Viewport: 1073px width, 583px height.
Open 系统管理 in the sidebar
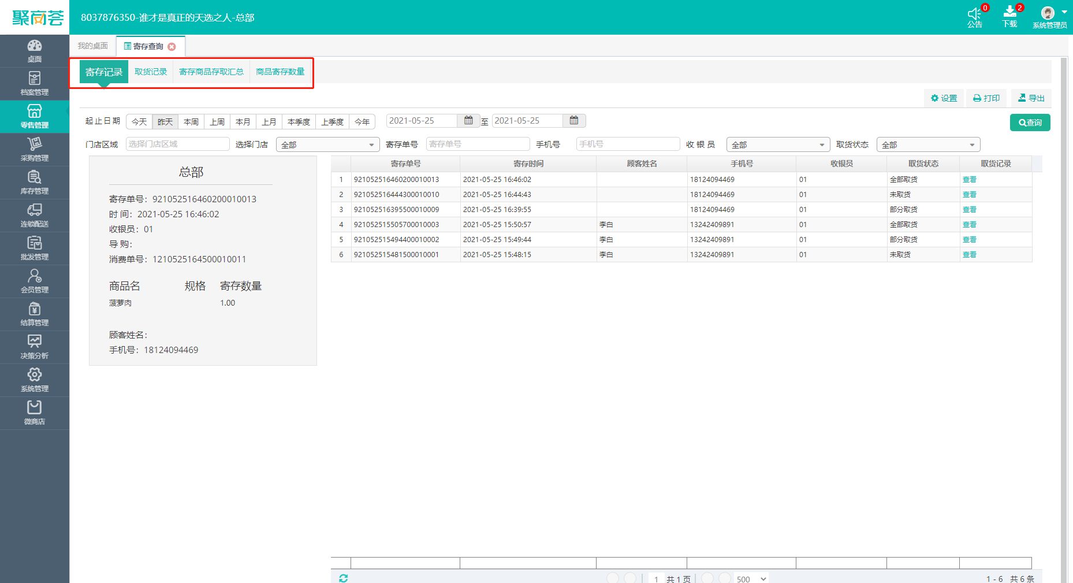click(35, 380)
